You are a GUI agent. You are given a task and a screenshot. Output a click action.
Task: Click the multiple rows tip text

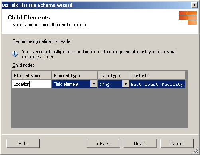[x=99, y=54]
